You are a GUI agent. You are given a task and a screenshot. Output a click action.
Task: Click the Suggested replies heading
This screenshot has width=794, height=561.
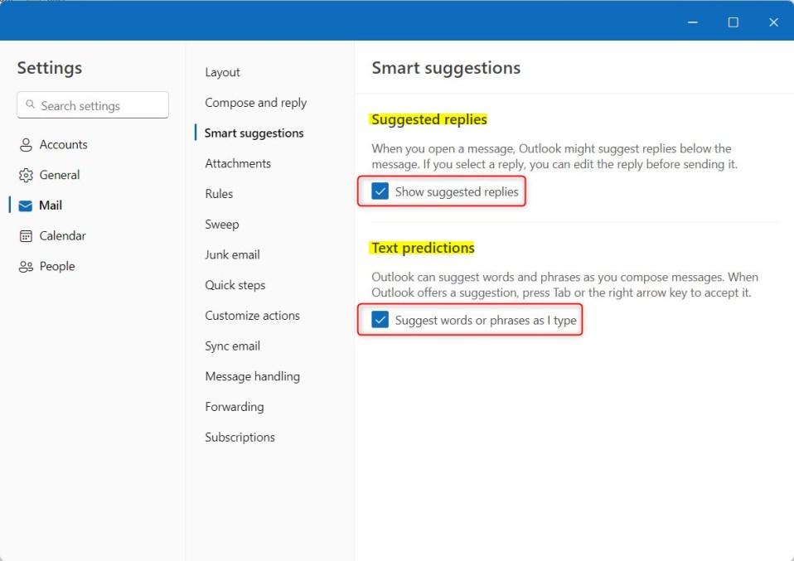coord(428,119)
